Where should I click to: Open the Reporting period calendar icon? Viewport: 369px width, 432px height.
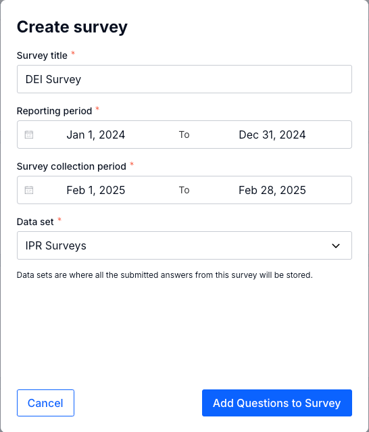coord(29,135)
